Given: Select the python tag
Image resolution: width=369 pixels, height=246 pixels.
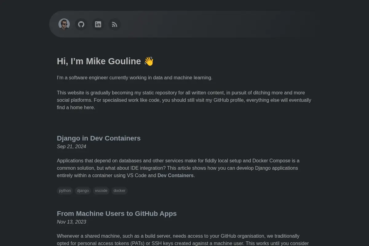Looking at the screenshot, I should coord(65,191).
